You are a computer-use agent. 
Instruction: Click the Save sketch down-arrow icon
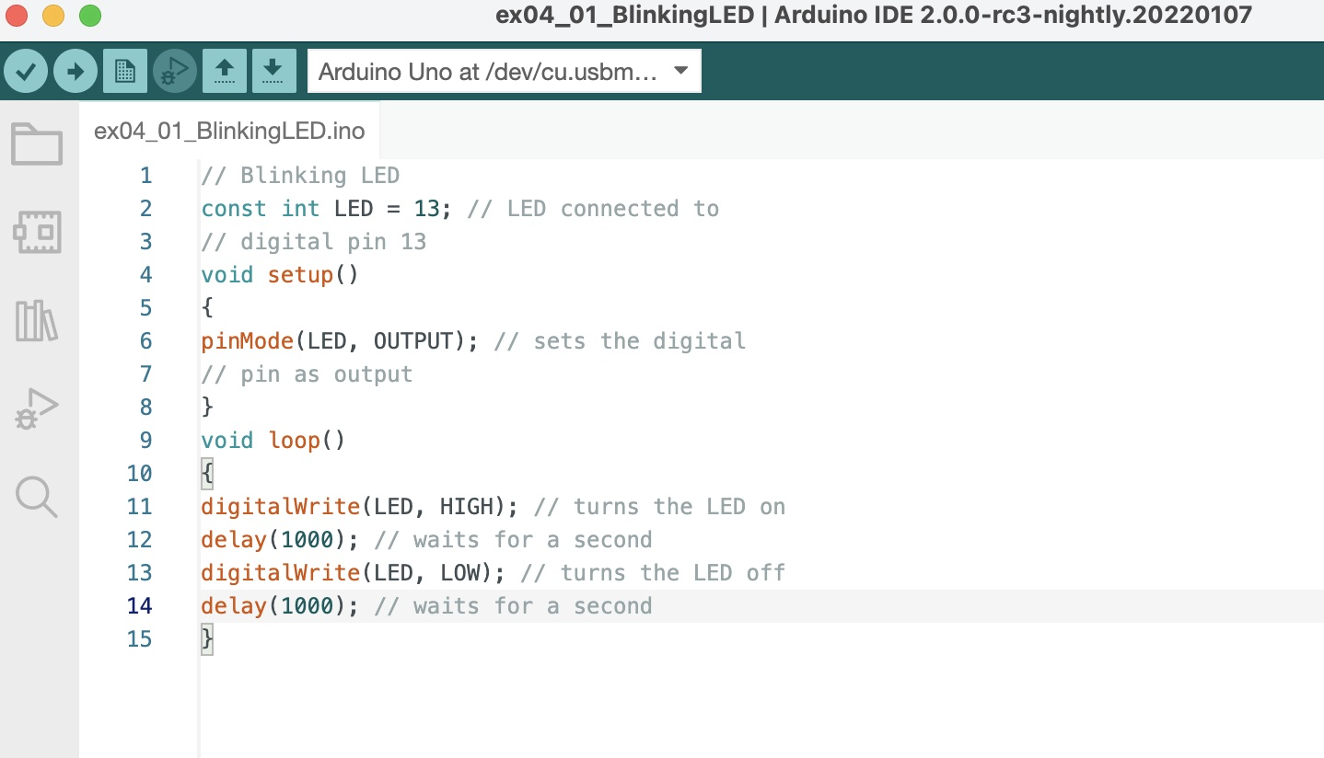(273, 71)
